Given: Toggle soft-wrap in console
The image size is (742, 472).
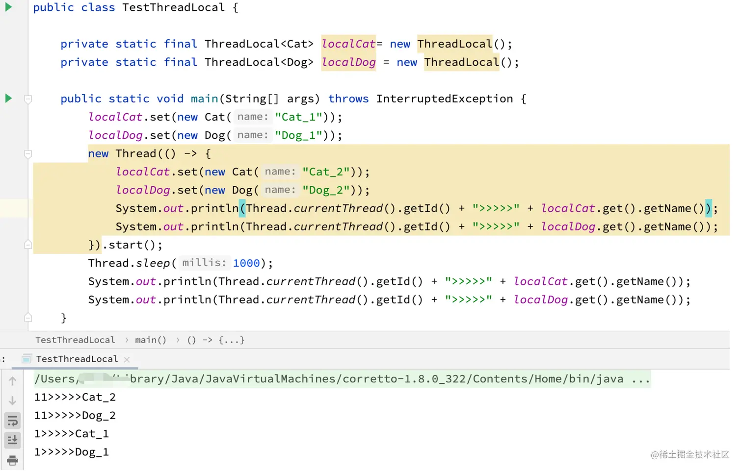Looking at the screenshot, I should click(13, 421).
